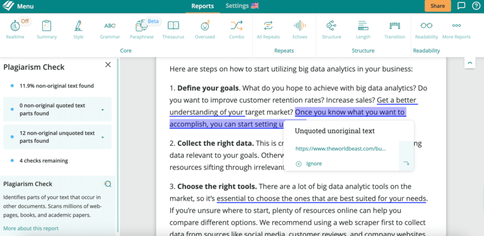Click the Share button

click(x=437, y=6)
